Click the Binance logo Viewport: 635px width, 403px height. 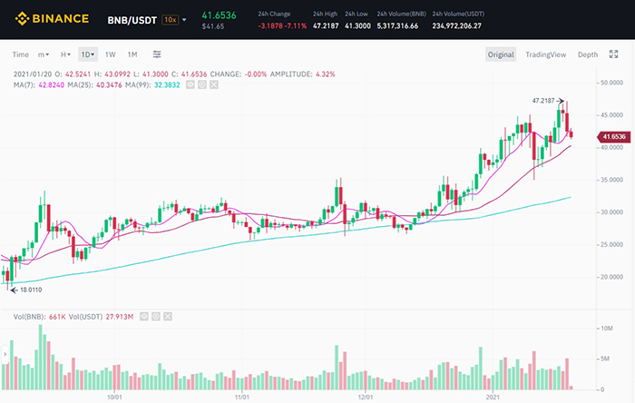tap(51, 18)
